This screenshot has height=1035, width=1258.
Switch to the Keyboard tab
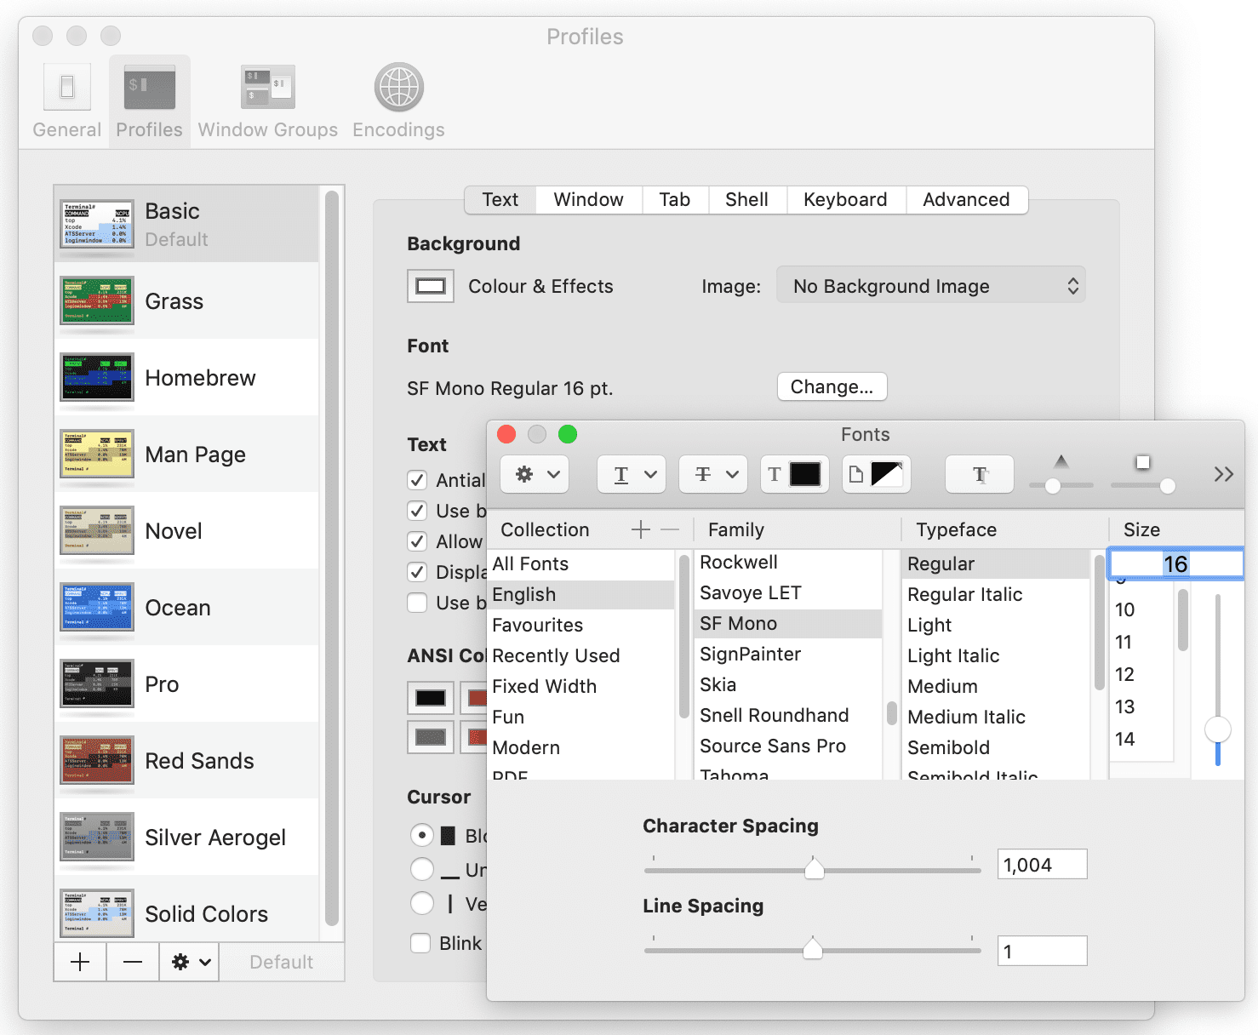(x=845, y=199)
